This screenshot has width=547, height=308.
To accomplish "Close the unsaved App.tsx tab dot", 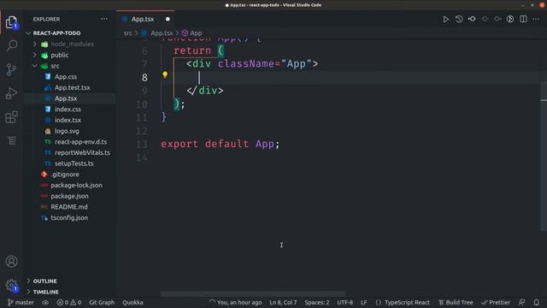I will 168,19.
